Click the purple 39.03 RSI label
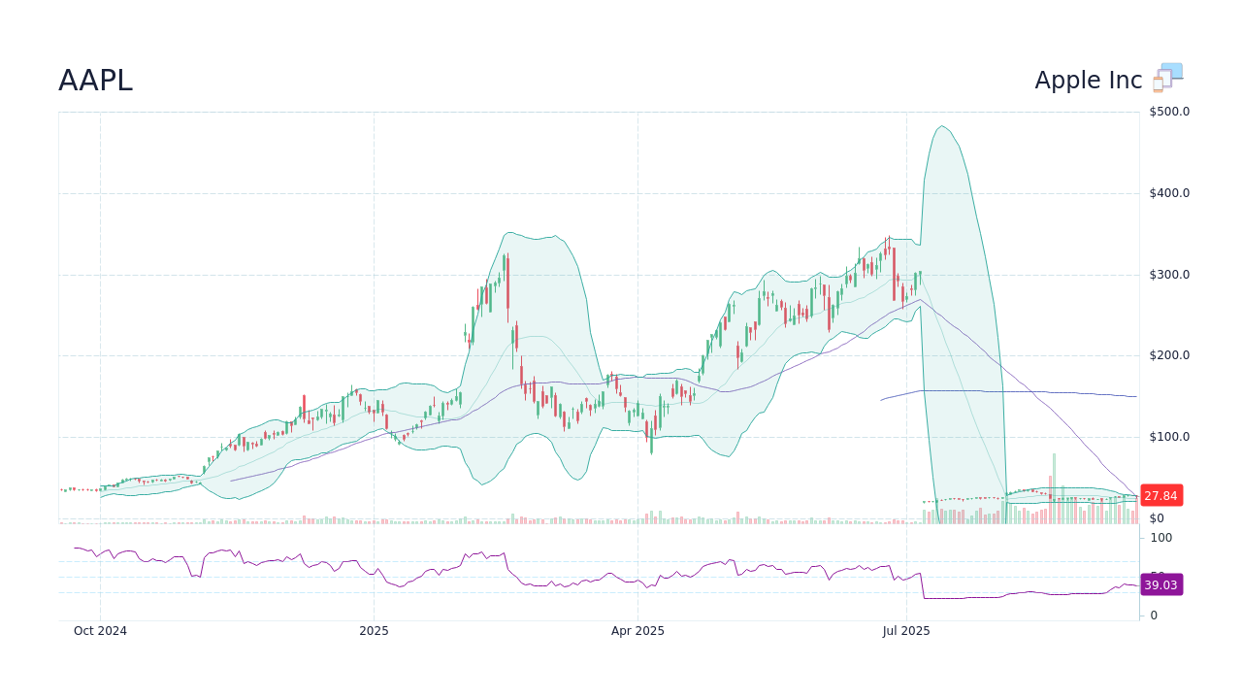 tap(1160, 584)
